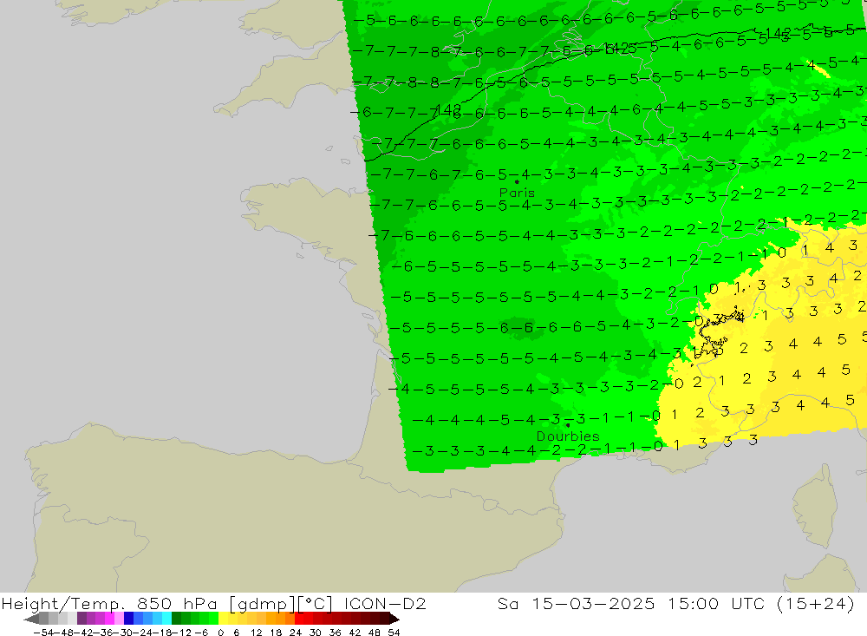Click the cyan -18 legend swatch
The image size is (867, 636).
166,619
